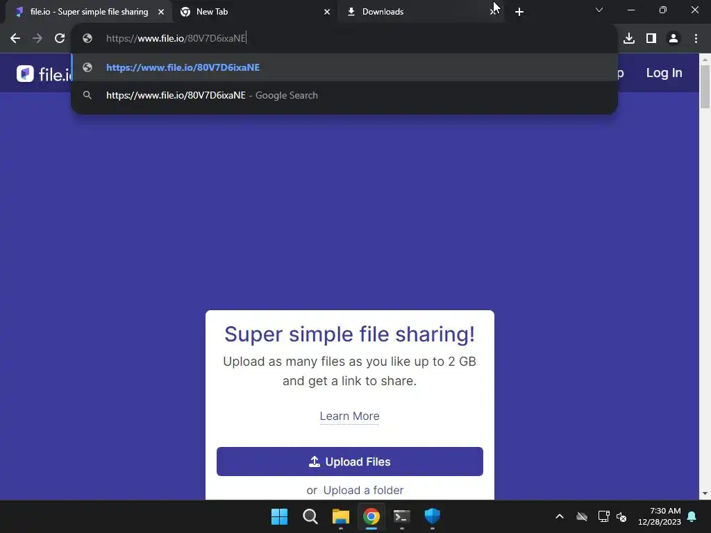Click the forward navigation arrow
Image resolution: width=711 pixels, height=533 pixels.
pos(37,39)
